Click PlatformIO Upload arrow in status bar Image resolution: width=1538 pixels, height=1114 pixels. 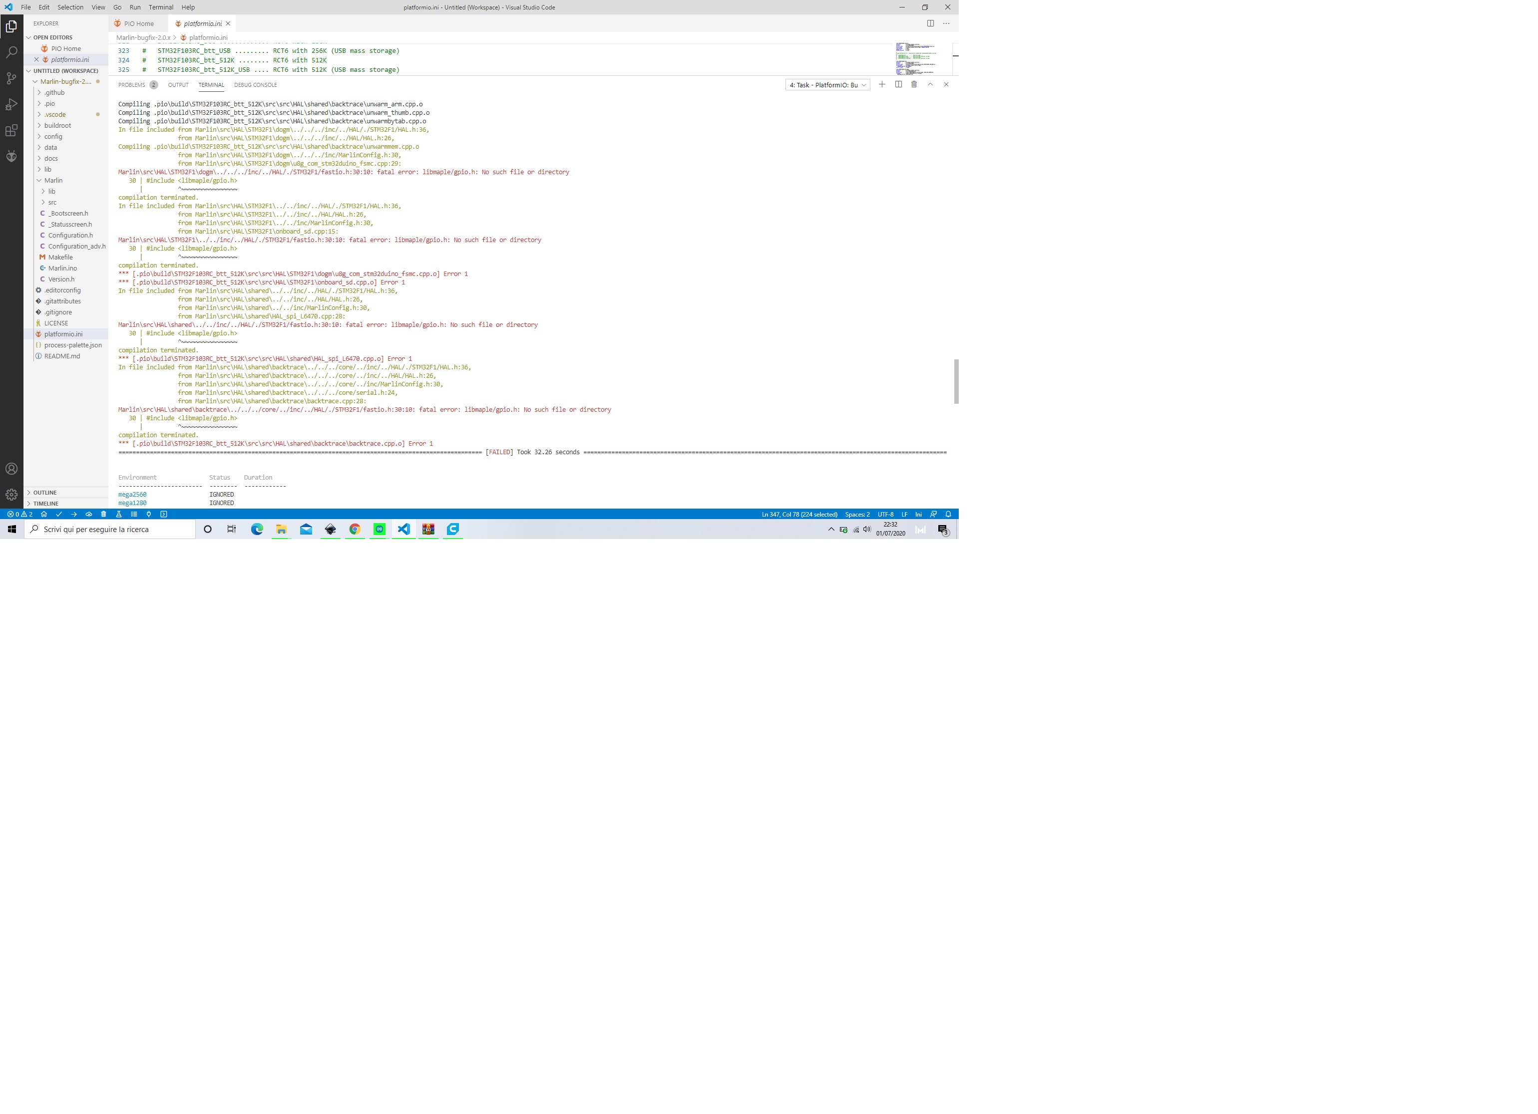tap(74, 514)
